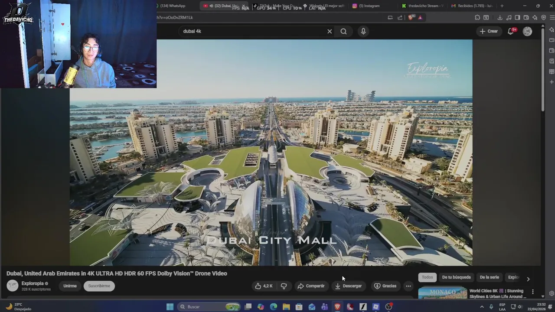Click the Compartir share button

(311, 286)
